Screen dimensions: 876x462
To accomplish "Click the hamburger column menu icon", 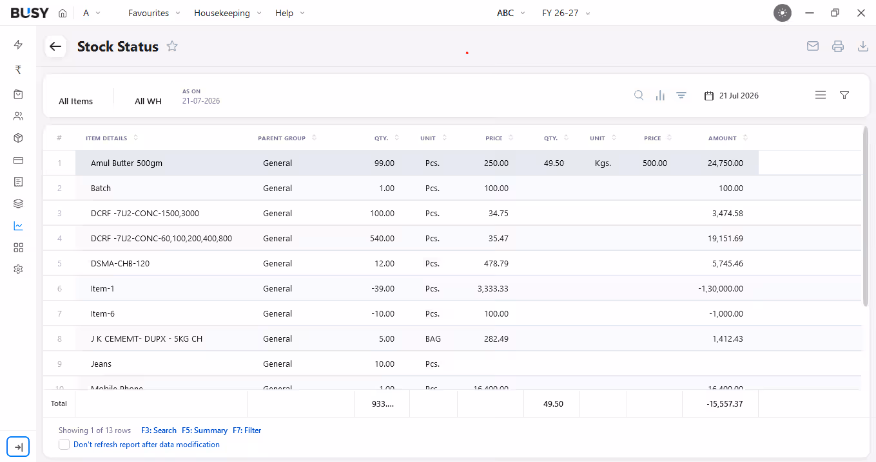I will (821, 95).
